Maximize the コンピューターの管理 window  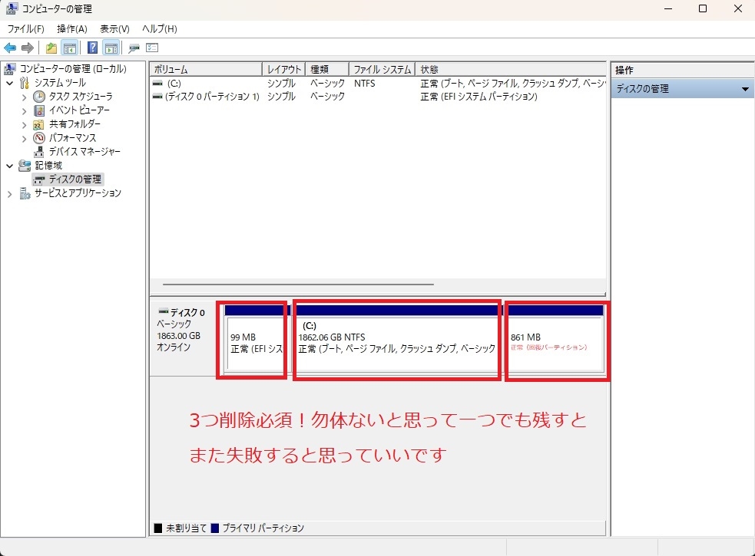703,8
